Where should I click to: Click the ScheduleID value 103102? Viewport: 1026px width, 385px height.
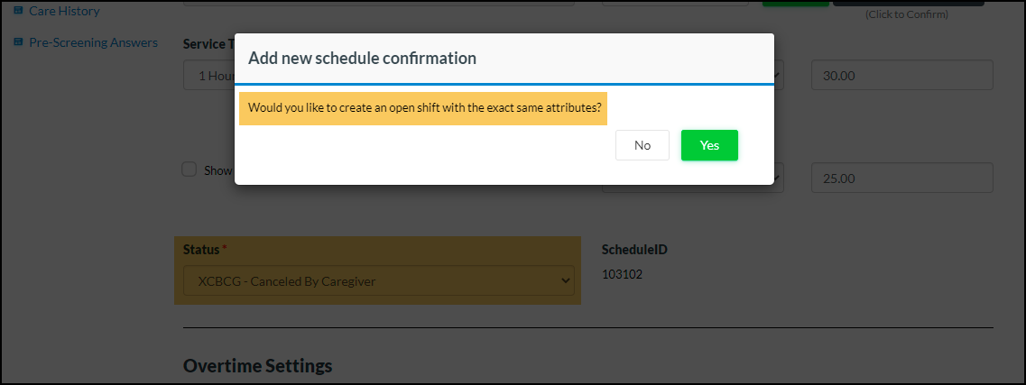click(622, 274)
